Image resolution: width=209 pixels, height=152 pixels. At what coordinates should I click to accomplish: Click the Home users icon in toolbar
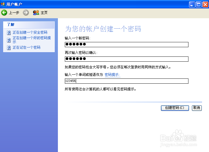(36, 13)
